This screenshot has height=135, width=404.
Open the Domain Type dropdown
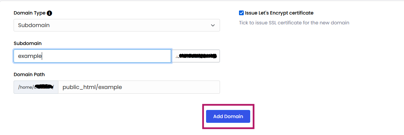point(117,25)
